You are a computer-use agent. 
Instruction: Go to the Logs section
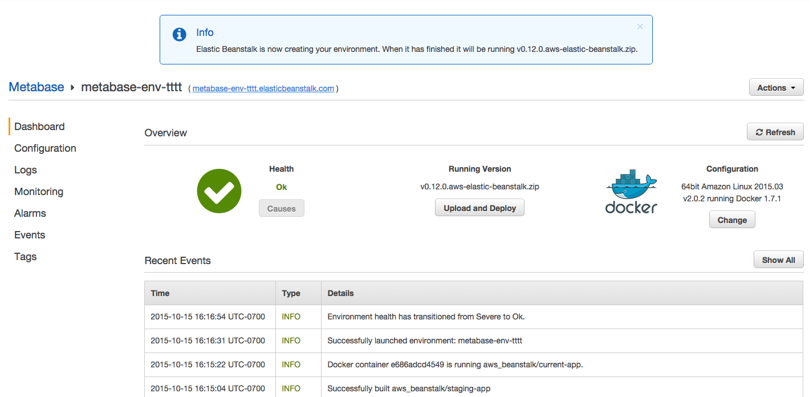pos(26,170)
